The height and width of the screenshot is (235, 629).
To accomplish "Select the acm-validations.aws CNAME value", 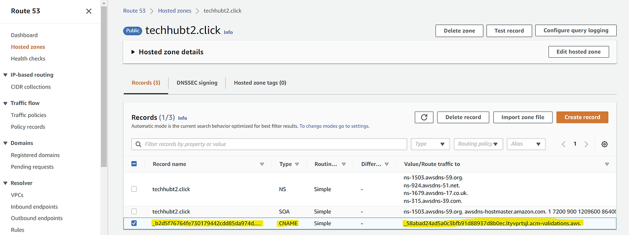I will coord(492,223).
